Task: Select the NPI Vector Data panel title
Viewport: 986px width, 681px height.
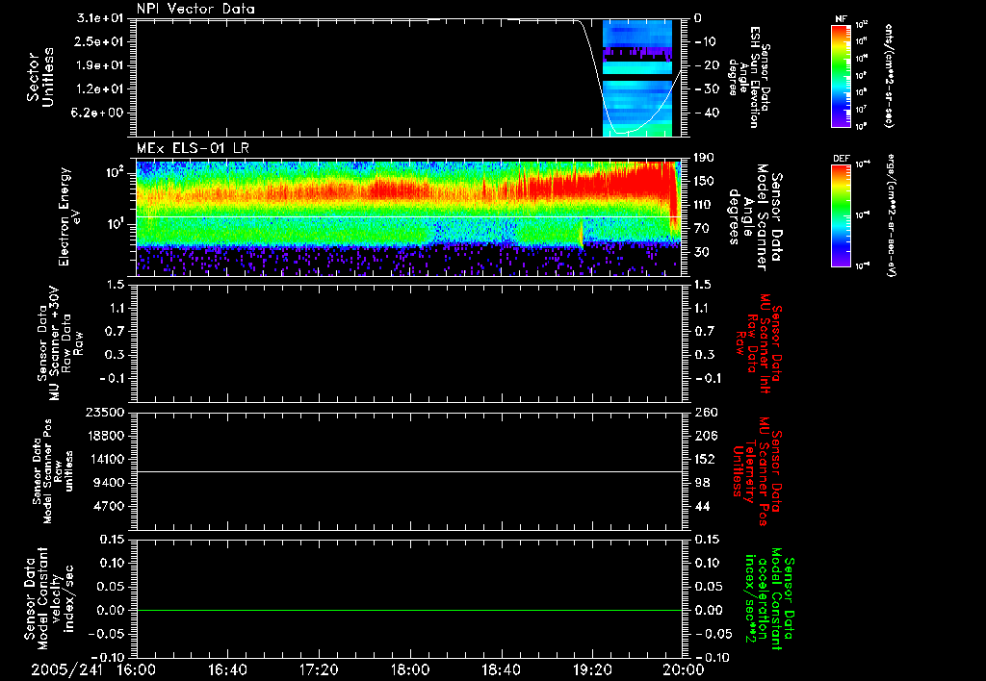Action: tap(195, 10)
